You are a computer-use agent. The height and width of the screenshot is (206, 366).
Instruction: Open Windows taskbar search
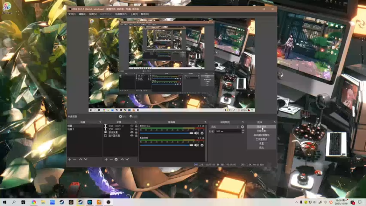(14, 202)
